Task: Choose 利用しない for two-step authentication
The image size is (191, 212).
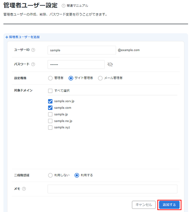Action: coord(50,175)
